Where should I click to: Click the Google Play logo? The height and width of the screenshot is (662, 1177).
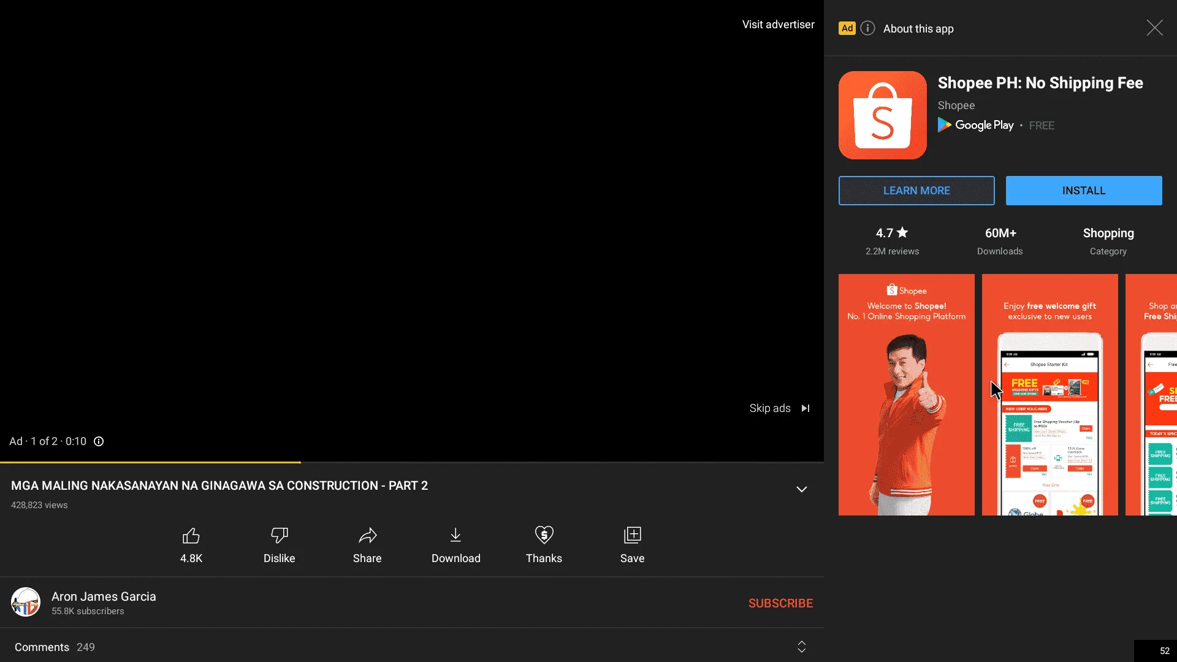[975, 125]
